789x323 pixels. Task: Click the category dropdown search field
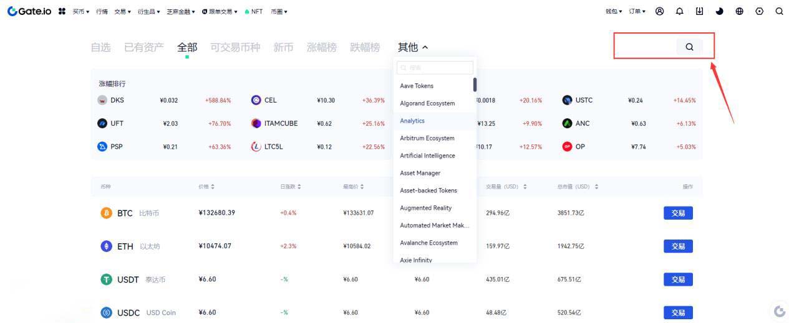[435, 67]
